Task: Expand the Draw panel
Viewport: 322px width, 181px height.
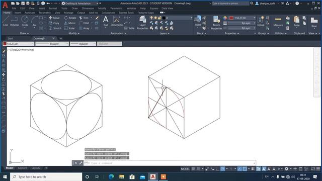Action: pos(24,33)
